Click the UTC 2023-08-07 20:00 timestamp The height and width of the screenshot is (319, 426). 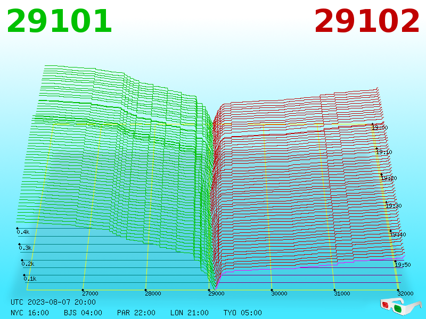(53, 302)
